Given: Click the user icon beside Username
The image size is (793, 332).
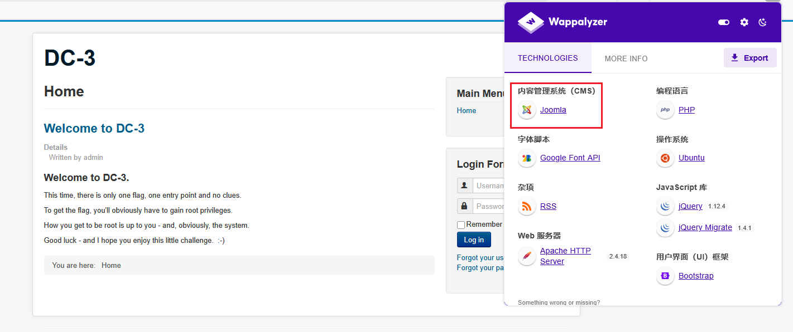Looking at the screenshot, I should click(464, 185).
